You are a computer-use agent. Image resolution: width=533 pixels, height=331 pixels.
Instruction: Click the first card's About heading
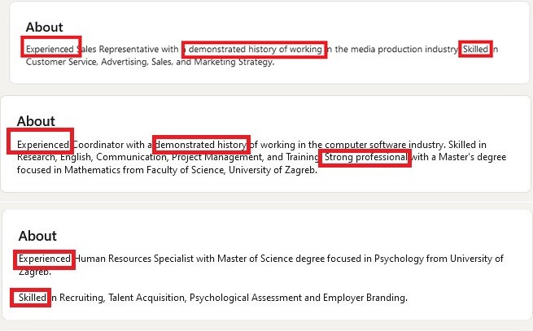point(44,27)
